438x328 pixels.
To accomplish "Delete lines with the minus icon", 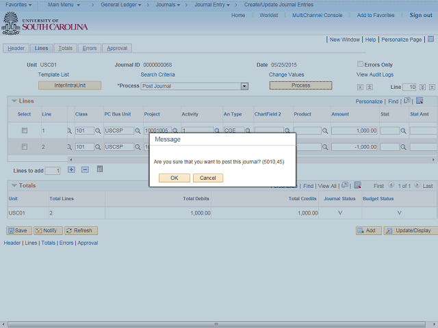I will pyautogui.click(x=85, y=169).
